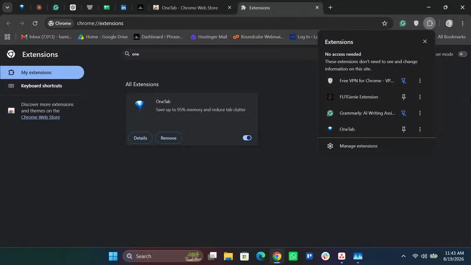This screenshot has width=471, height=265.
Task: Follow the Chrome Web Store link
Action: tap(41, 117)
